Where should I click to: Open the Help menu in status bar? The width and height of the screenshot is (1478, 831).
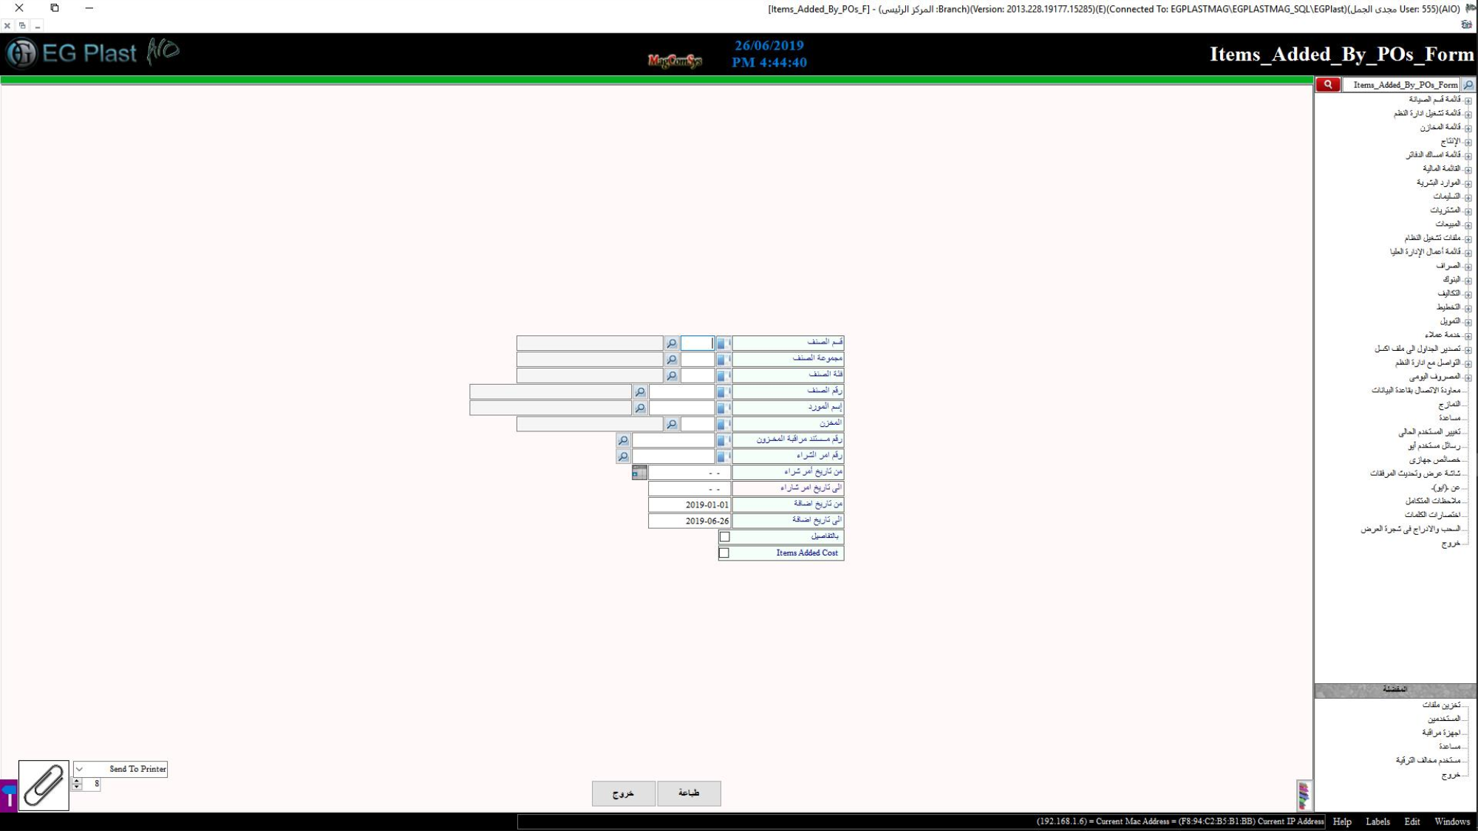coord(1342,821)
